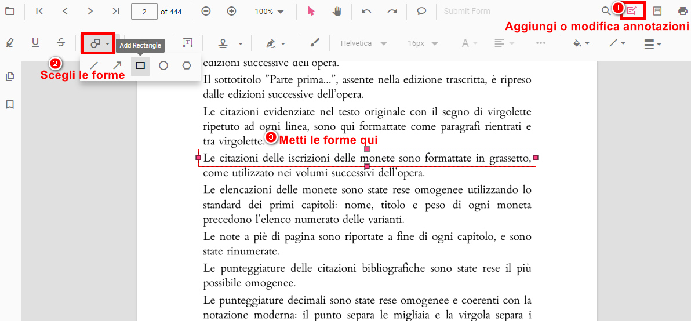Click the line starting 'Le punteggiature decimali'
The height and width of the screenshot is (321, 691).
367,300
